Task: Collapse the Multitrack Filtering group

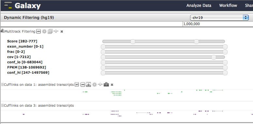Action: [38, 31]
